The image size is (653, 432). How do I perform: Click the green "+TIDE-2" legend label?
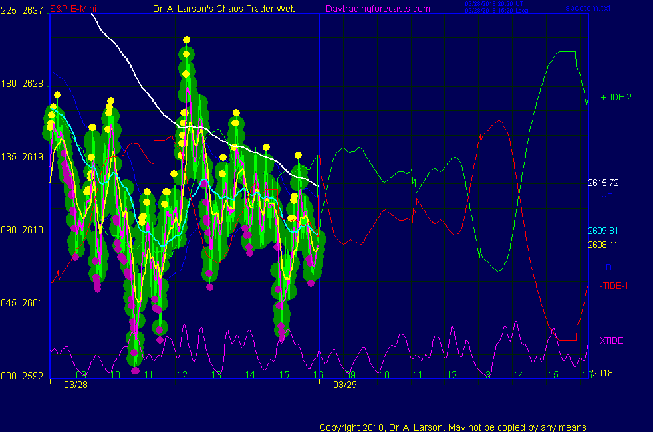pyautogui.click(x=616, y=98)
